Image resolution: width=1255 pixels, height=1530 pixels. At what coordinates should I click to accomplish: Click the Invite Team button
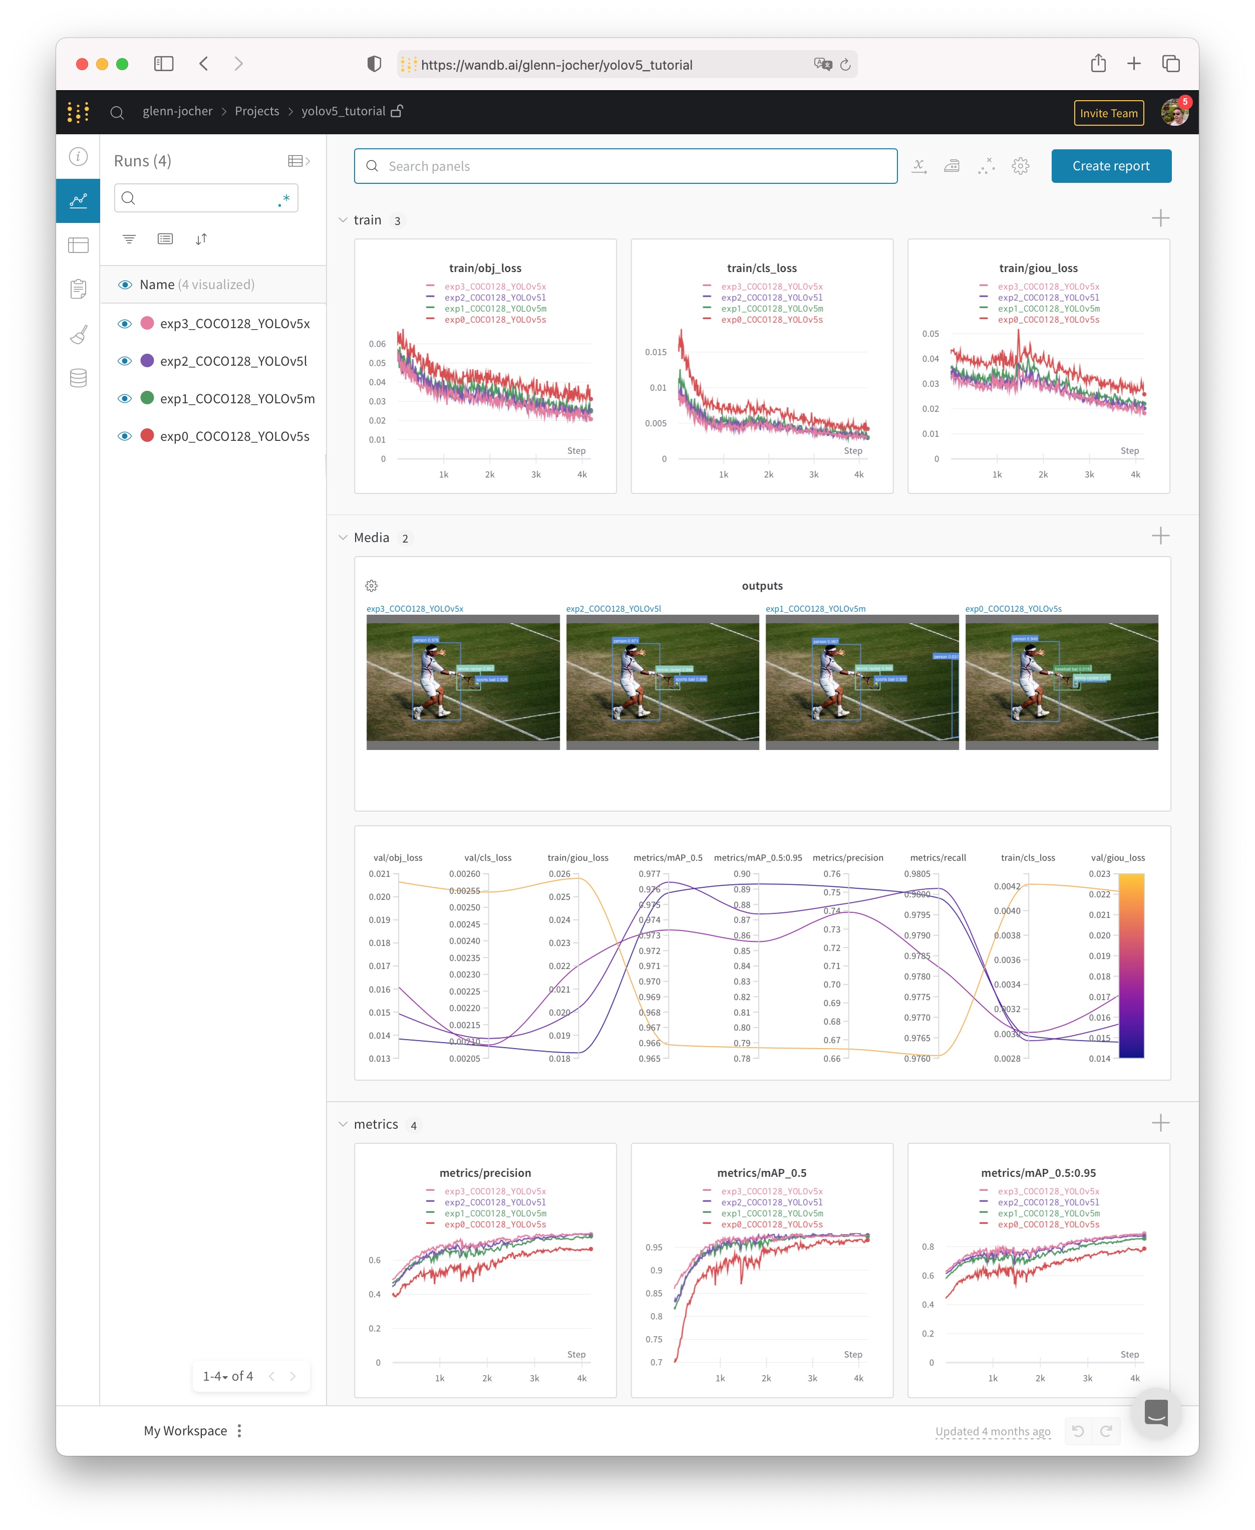[x=1108, y=113]
